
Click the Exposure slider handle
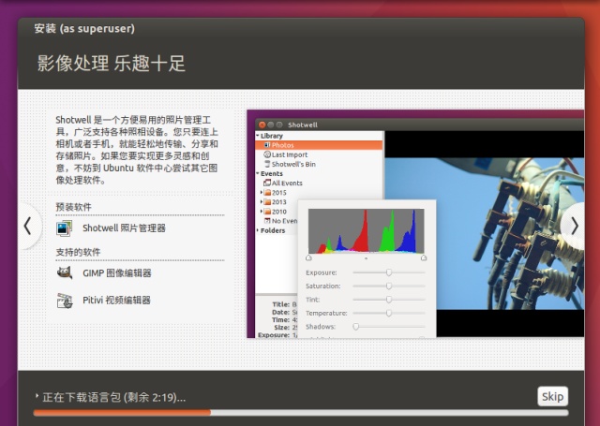[x=389, y=272]
